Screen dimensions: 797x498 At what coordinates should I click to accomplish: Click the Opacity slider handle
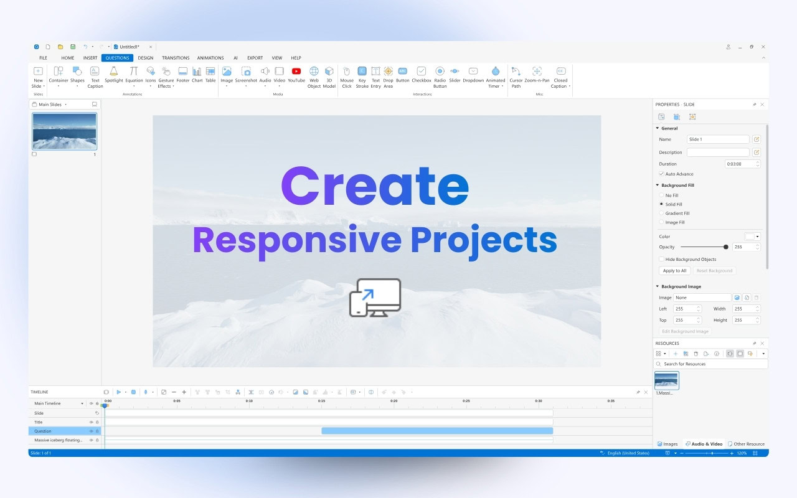click(x=726, y=247)
